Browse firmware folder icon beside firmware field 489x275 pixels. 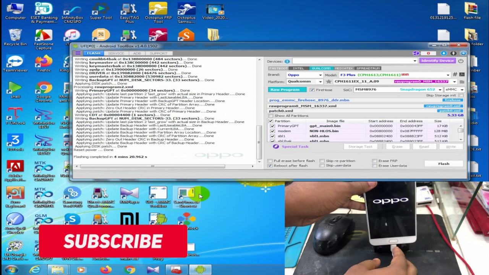pyautogui.click(x=462, y=82)
